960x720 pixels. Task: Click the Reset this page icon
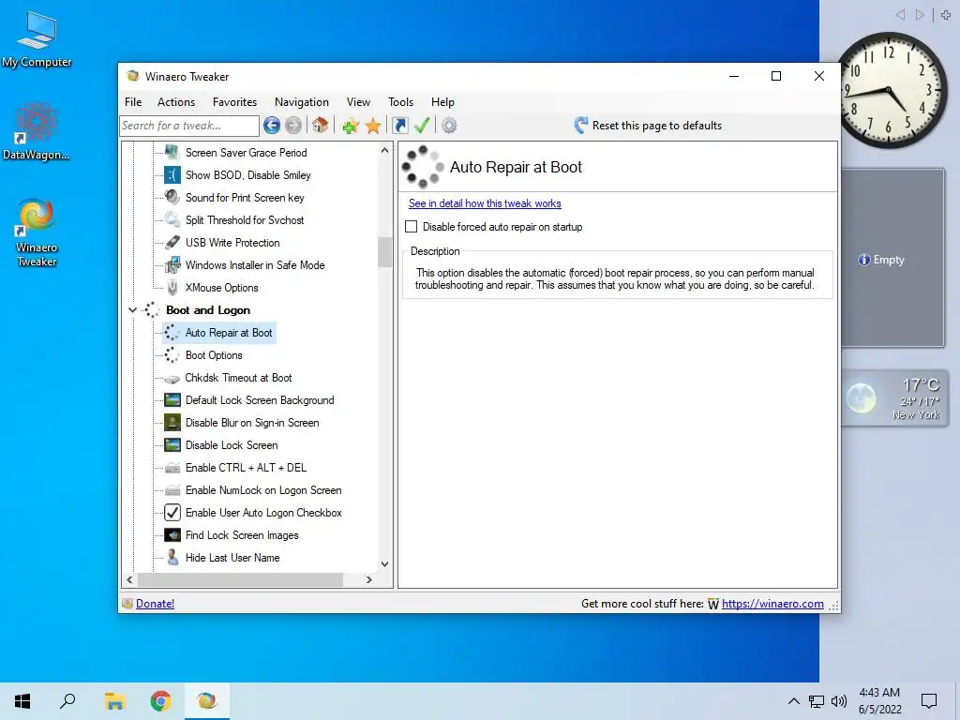point(581,126)
